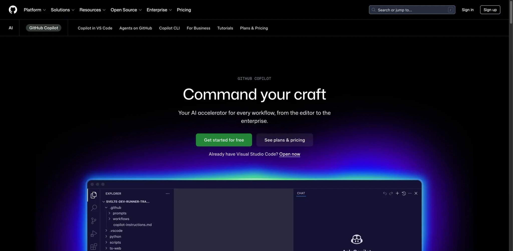Collapse the .github folder
Viewport: 513px width, 251px height.
click(x=113, y=207)
